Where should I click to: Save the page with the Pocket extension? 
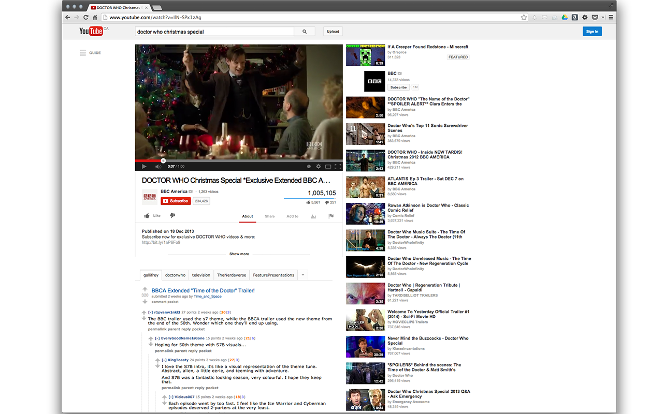click(595, 17)
